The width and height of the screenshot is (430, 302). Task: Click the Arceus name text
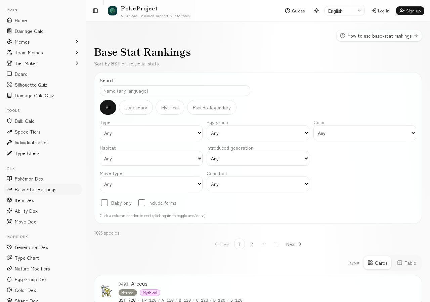point(139,284)
